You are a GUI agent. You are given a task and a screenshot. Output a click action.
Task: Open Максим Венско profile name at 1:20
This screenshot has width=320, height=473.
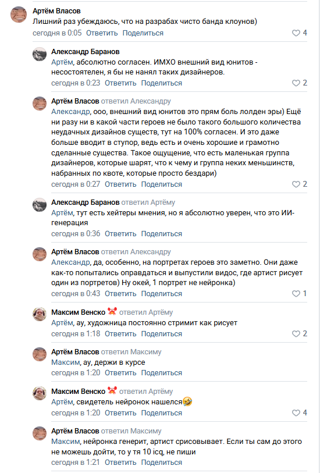pos(78,391)
